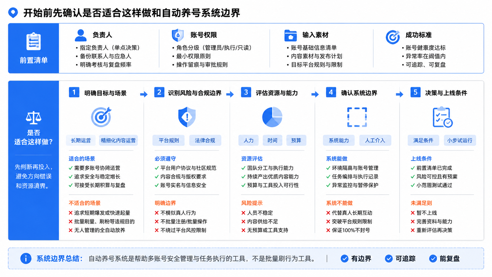Click the 无人管理的全自动放养 line
This screenshot has width=492, height=277.
pyautogui.click(x=97, y=230)
